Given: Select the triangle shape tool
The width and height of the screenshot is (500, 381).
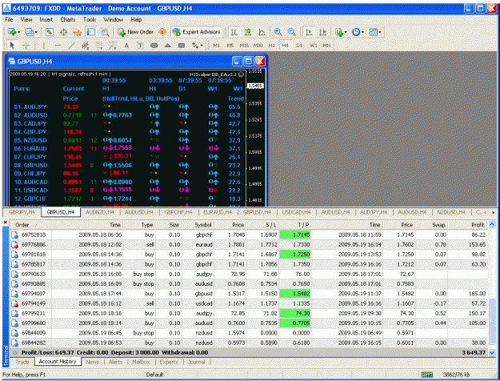Looking at the screenshot, I should pyautogui.click(x=168, y=46).
